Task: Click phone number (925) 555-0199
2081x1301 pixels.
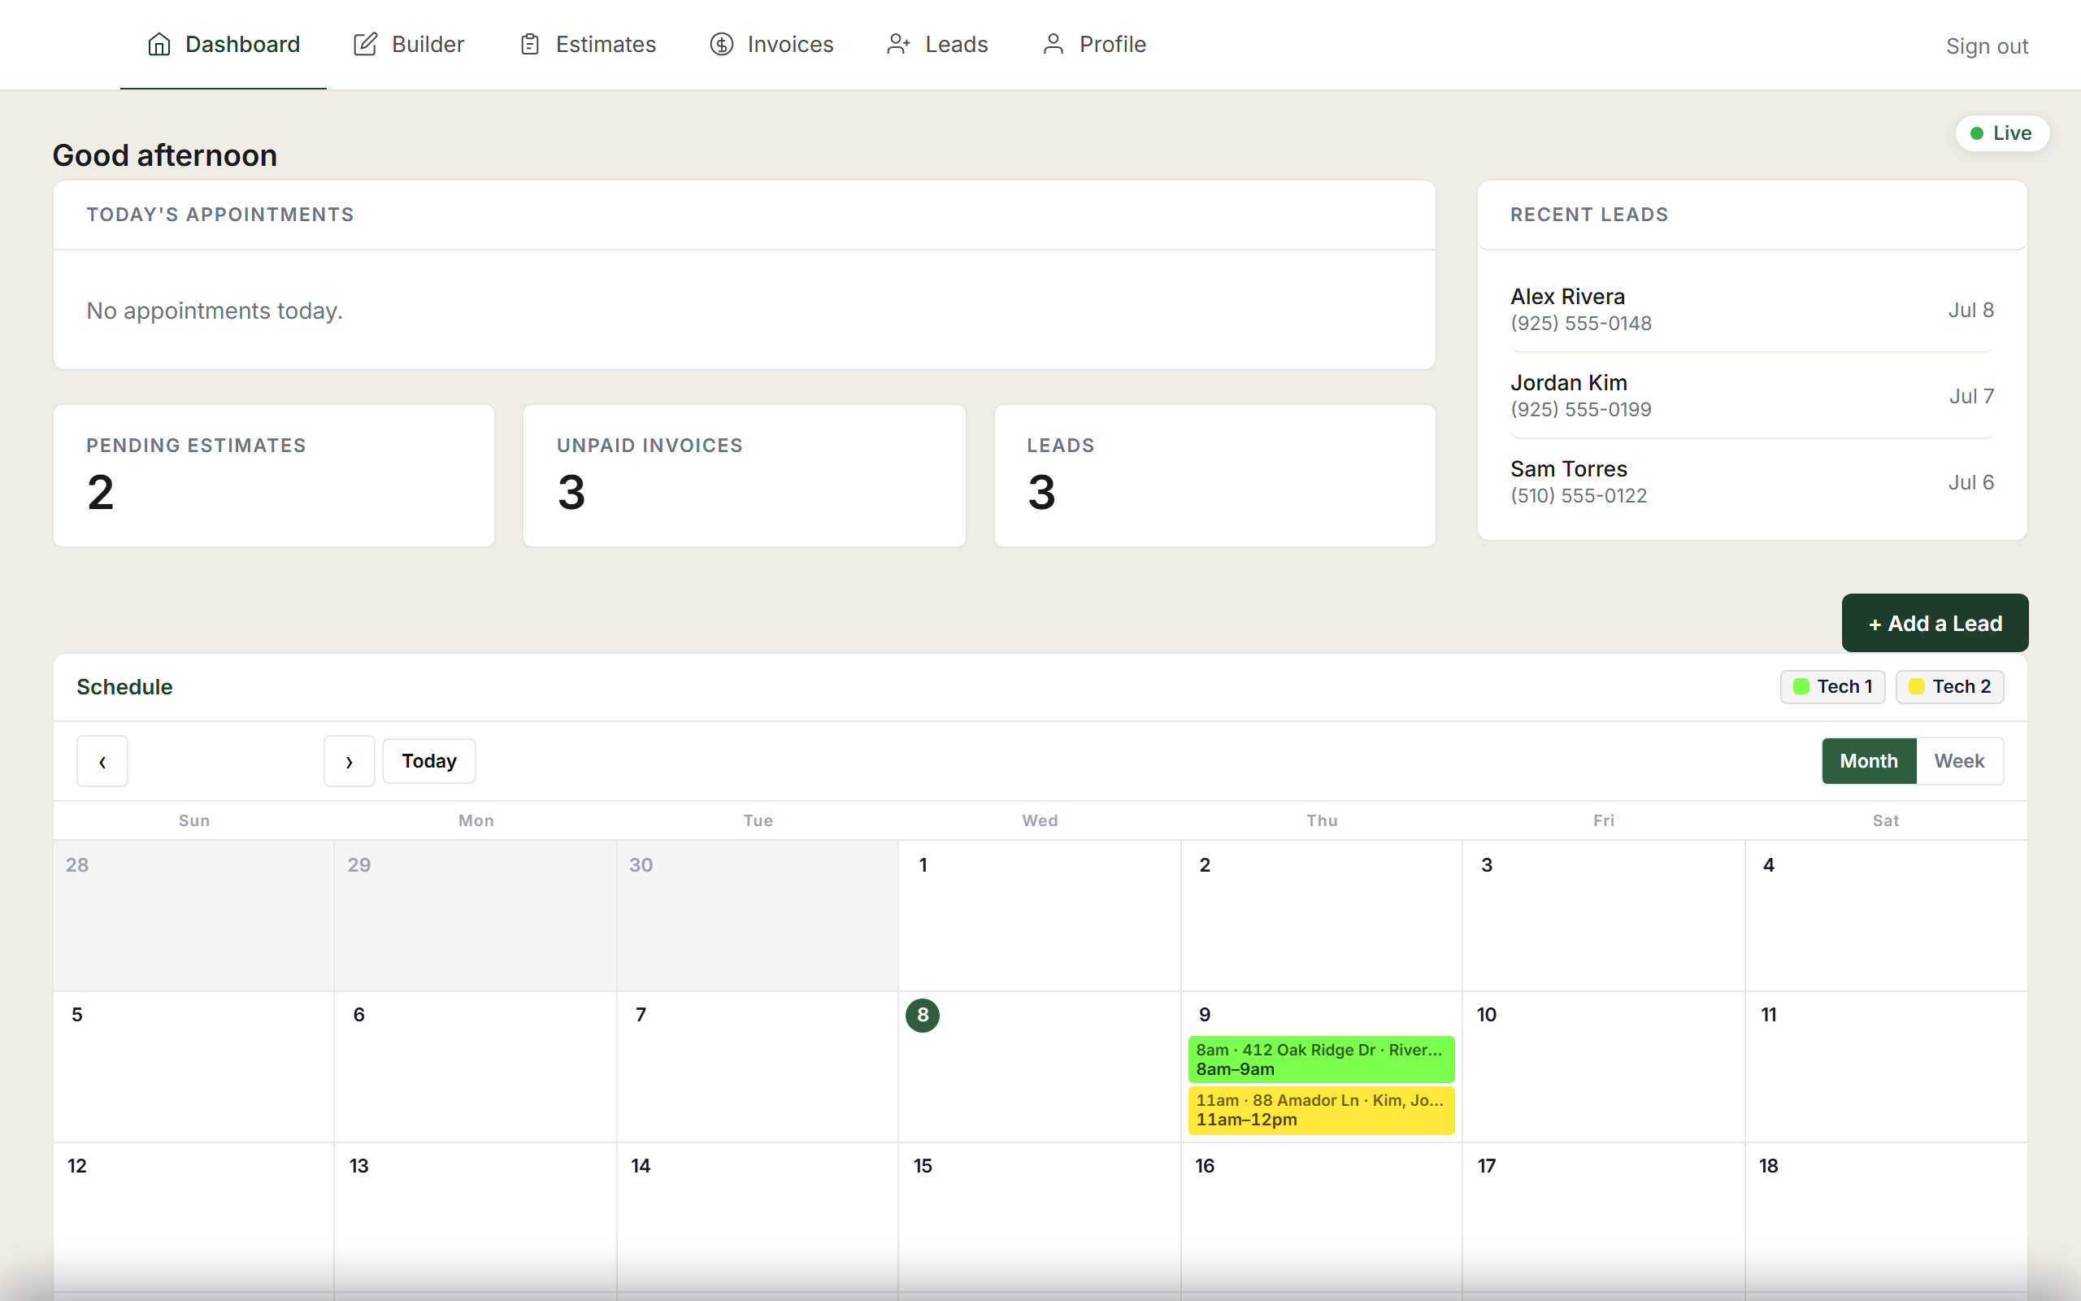Action: click(1580, 410)
